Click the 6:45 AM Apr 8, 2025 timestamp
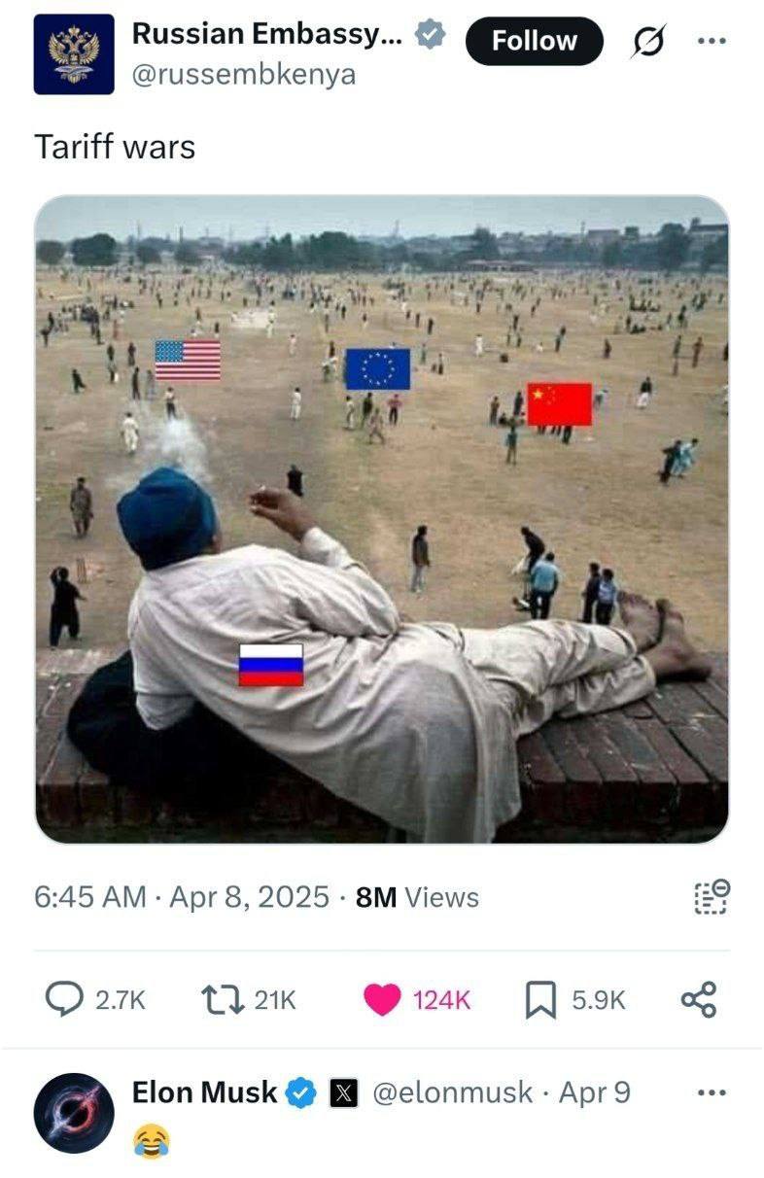The width and height of the screenshot is (764, 1178). (x=182, y=896)
